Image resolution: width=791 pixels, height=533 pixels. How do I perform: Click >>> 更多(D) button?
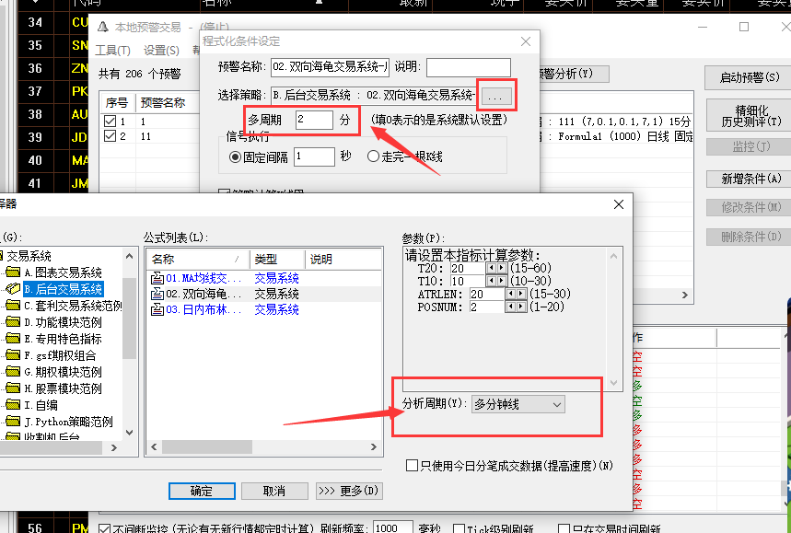349,491
